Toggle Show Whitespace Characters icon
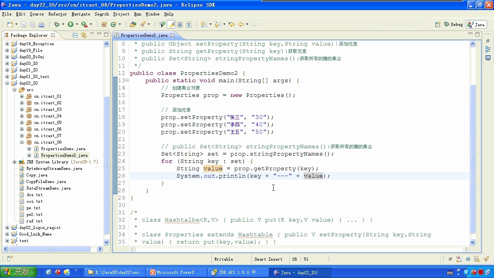The image size is (494, 278). [x=189, y=24]
